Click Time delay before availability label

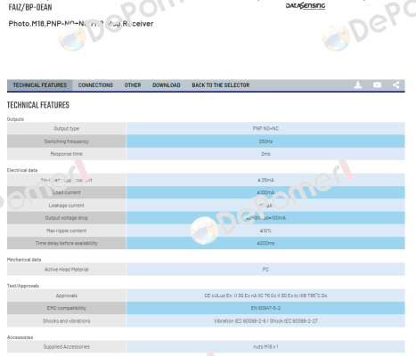click(x=67, y=243)
